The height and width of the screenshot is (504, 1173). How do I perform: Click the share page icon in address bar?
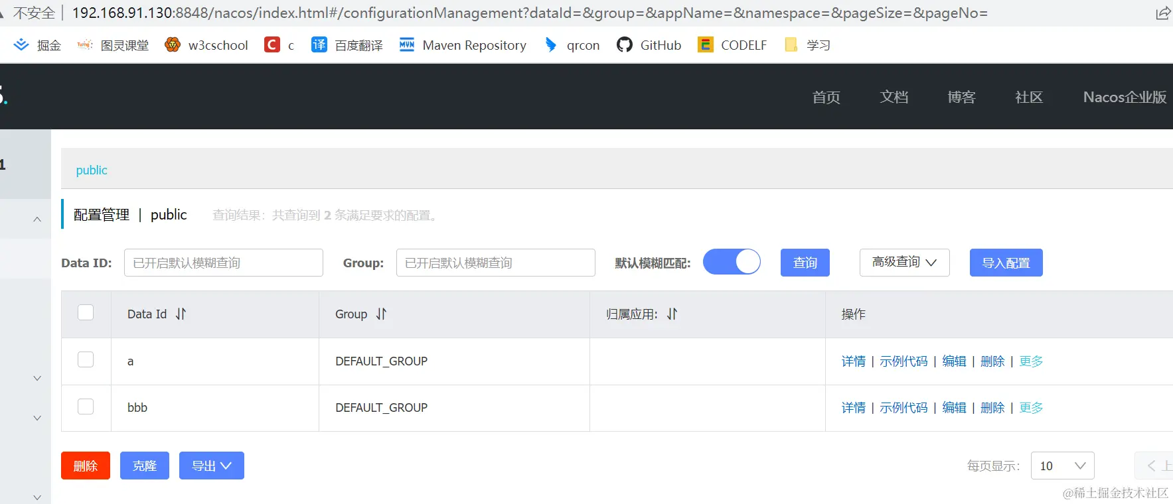point(1163,13)
